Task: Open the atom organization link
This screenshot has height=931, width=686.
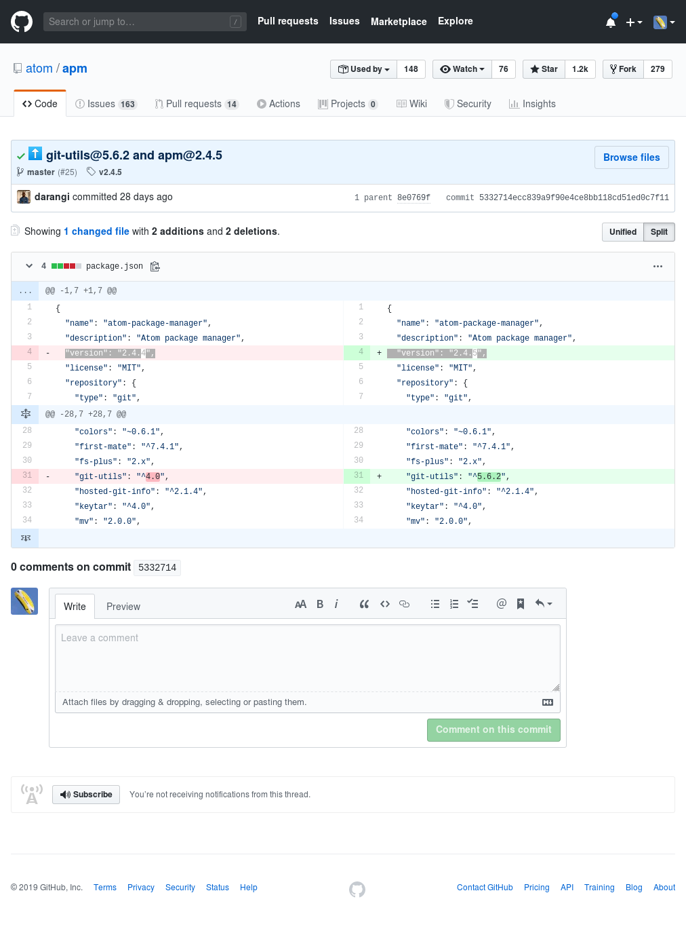Action: [39, 69]
